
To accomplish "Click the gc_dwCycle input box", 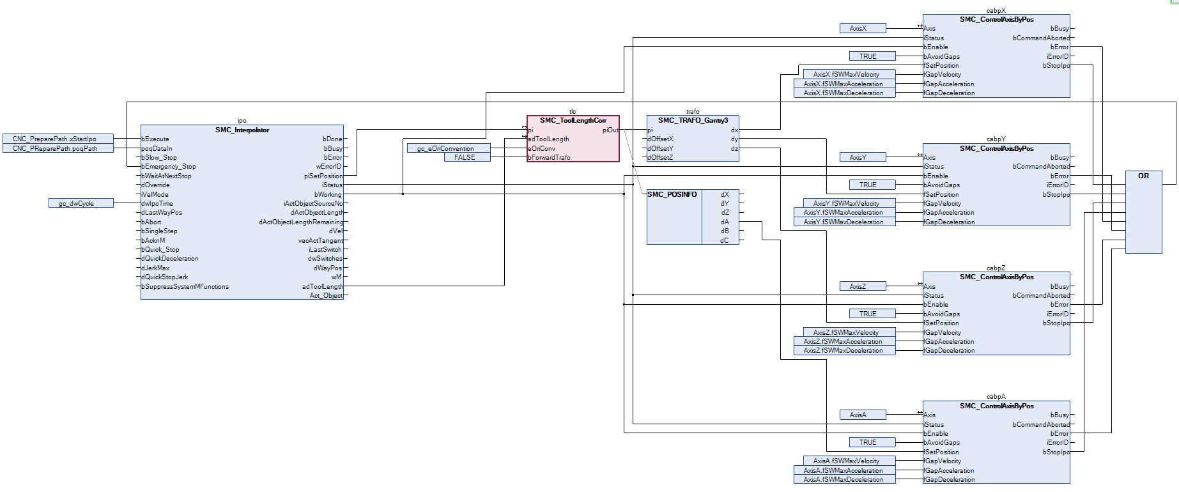I will pos(81,203).
